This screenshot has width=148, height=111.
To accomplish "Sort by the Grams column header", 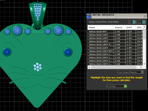I will [119, 27].
